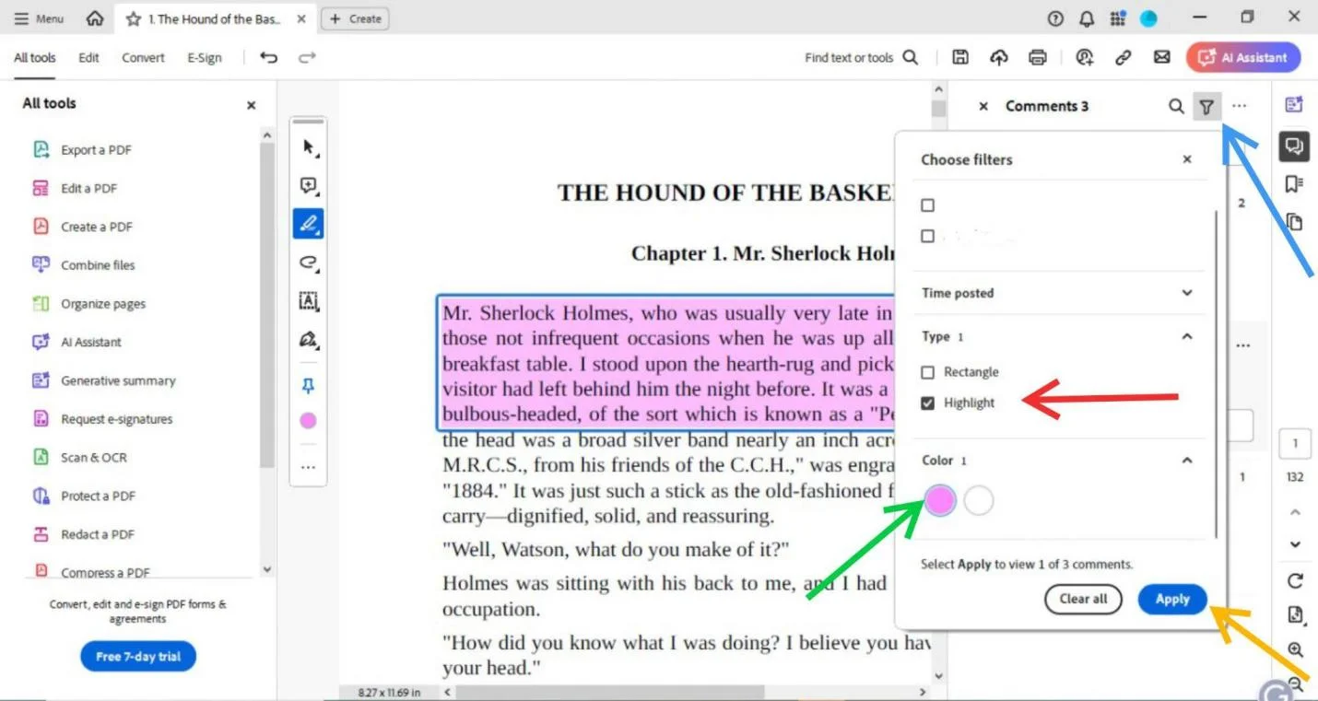Close the Comments panel
Viewport: 1318px width, 701px height.
click(x=983, y=106)
